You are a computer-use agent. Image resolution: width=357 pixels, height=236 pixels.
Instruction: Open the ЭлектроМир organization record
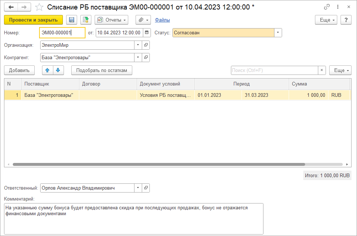coord(146,45)
